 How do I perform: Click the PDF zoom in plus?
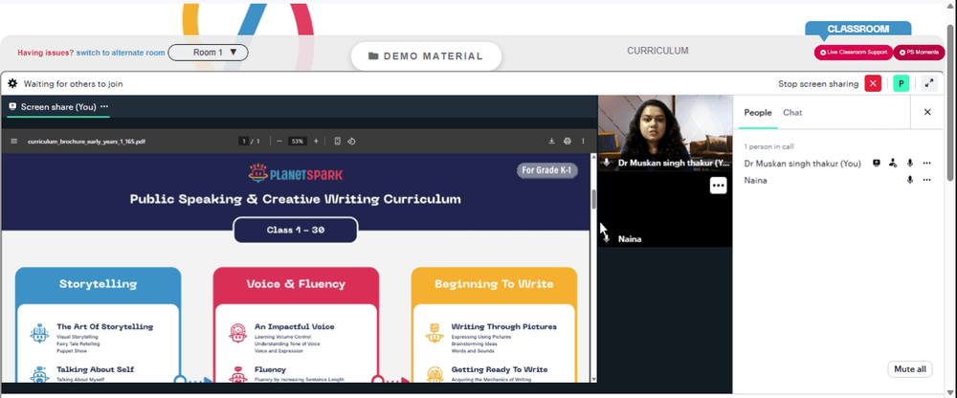tap(316, 141)
